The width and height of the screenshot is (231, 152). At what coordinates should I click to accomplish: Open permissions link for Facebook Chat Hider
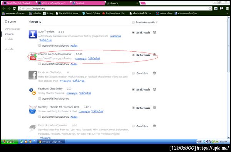point(65,81)
